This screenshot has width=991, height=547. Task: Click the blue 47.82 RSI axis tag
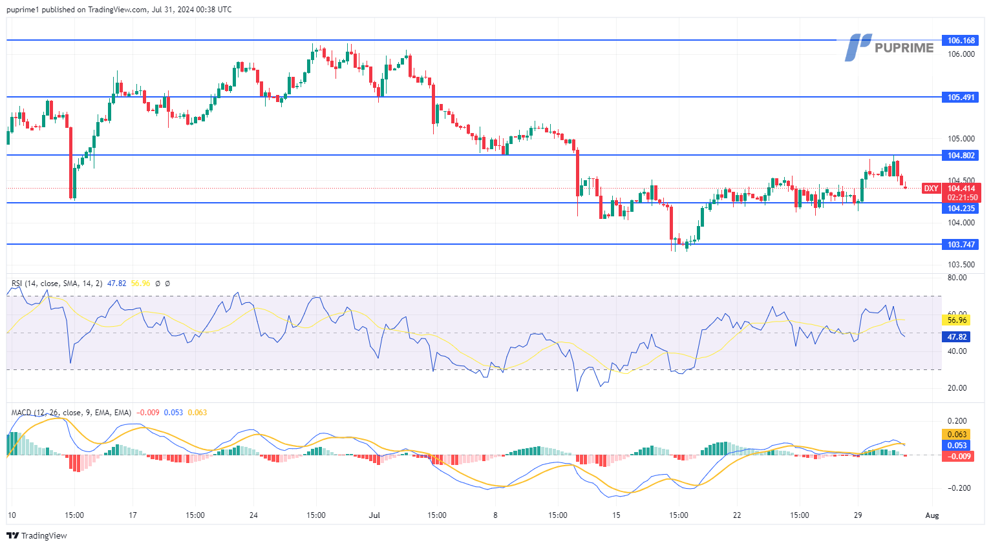[x=957, y=337]
